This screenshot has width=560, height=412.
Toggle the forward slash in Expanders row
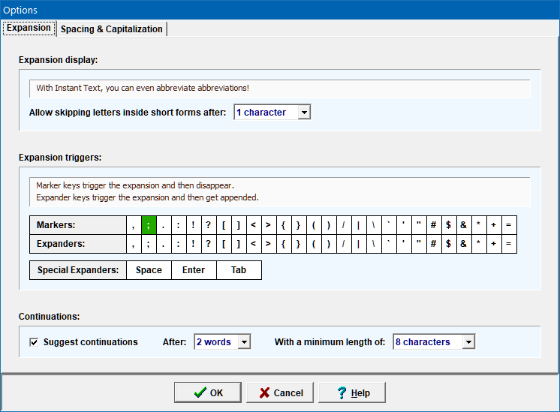click(344, 244)
